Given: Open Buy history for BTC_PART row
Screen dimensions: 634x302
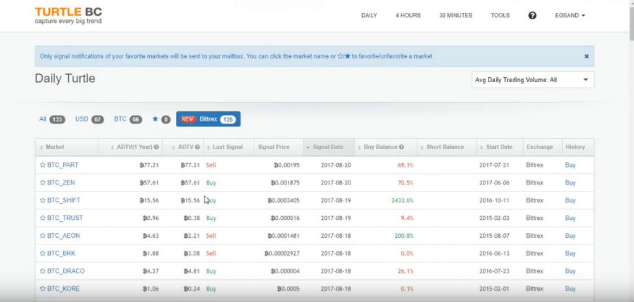Looking at the screenshot, I should point(570,165).
